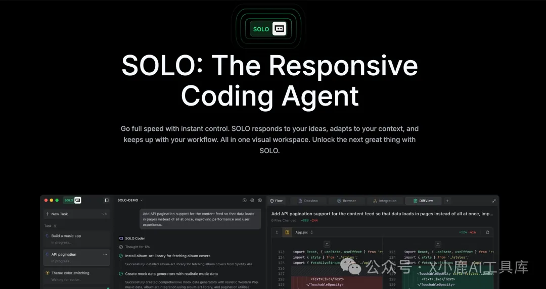Expand hidden lines above in right diff pane
This screenshot has height=289, width=546.
[x=438, y=244]
